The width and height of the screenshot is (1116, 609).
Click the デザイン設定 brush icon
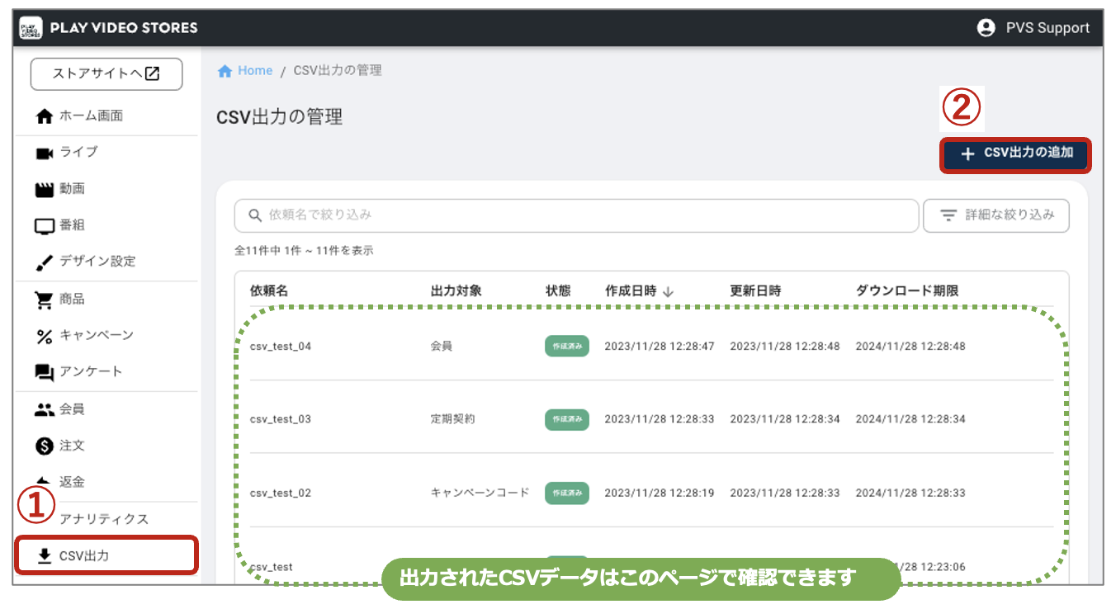(44, 262)
